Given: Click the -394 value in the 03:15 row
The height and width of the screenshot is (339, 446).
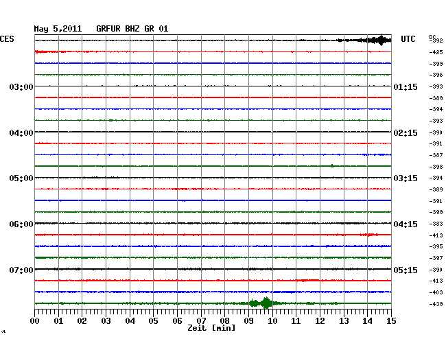Looking at the screenshot, I should 436,178.
